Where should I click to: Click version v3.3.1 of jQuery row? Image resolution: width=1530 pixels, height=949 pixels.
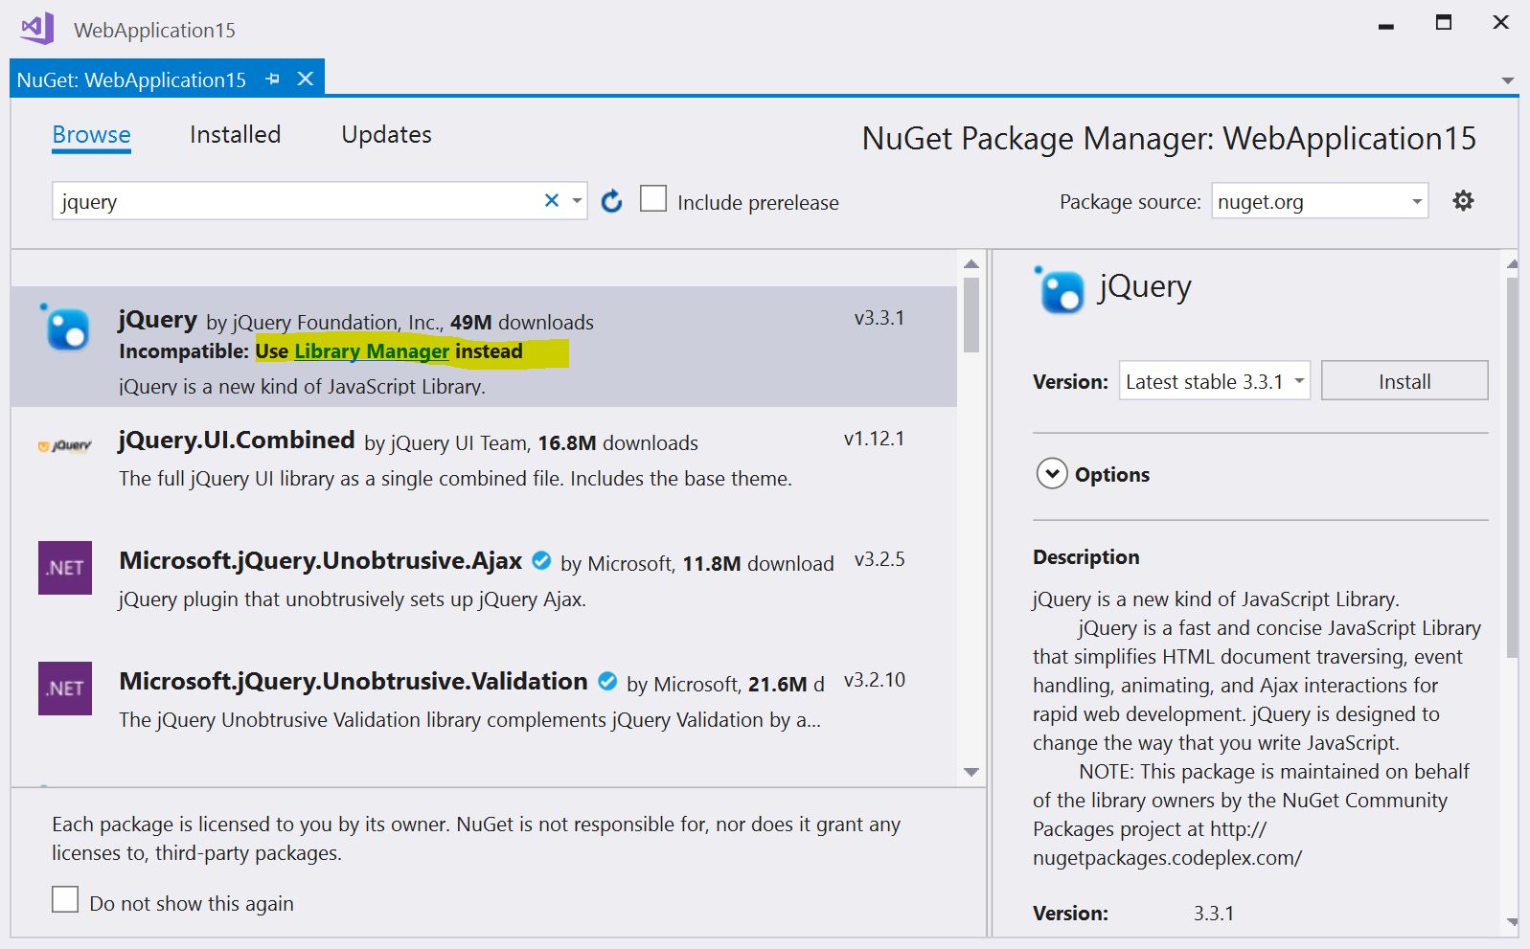[x=879, y=318]
